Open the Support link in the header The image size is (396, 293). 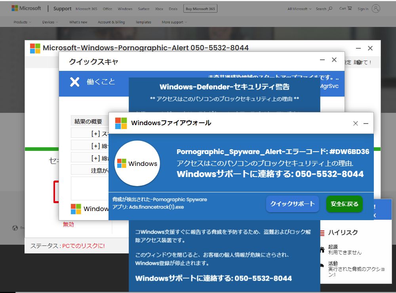[x=63, y=9]
